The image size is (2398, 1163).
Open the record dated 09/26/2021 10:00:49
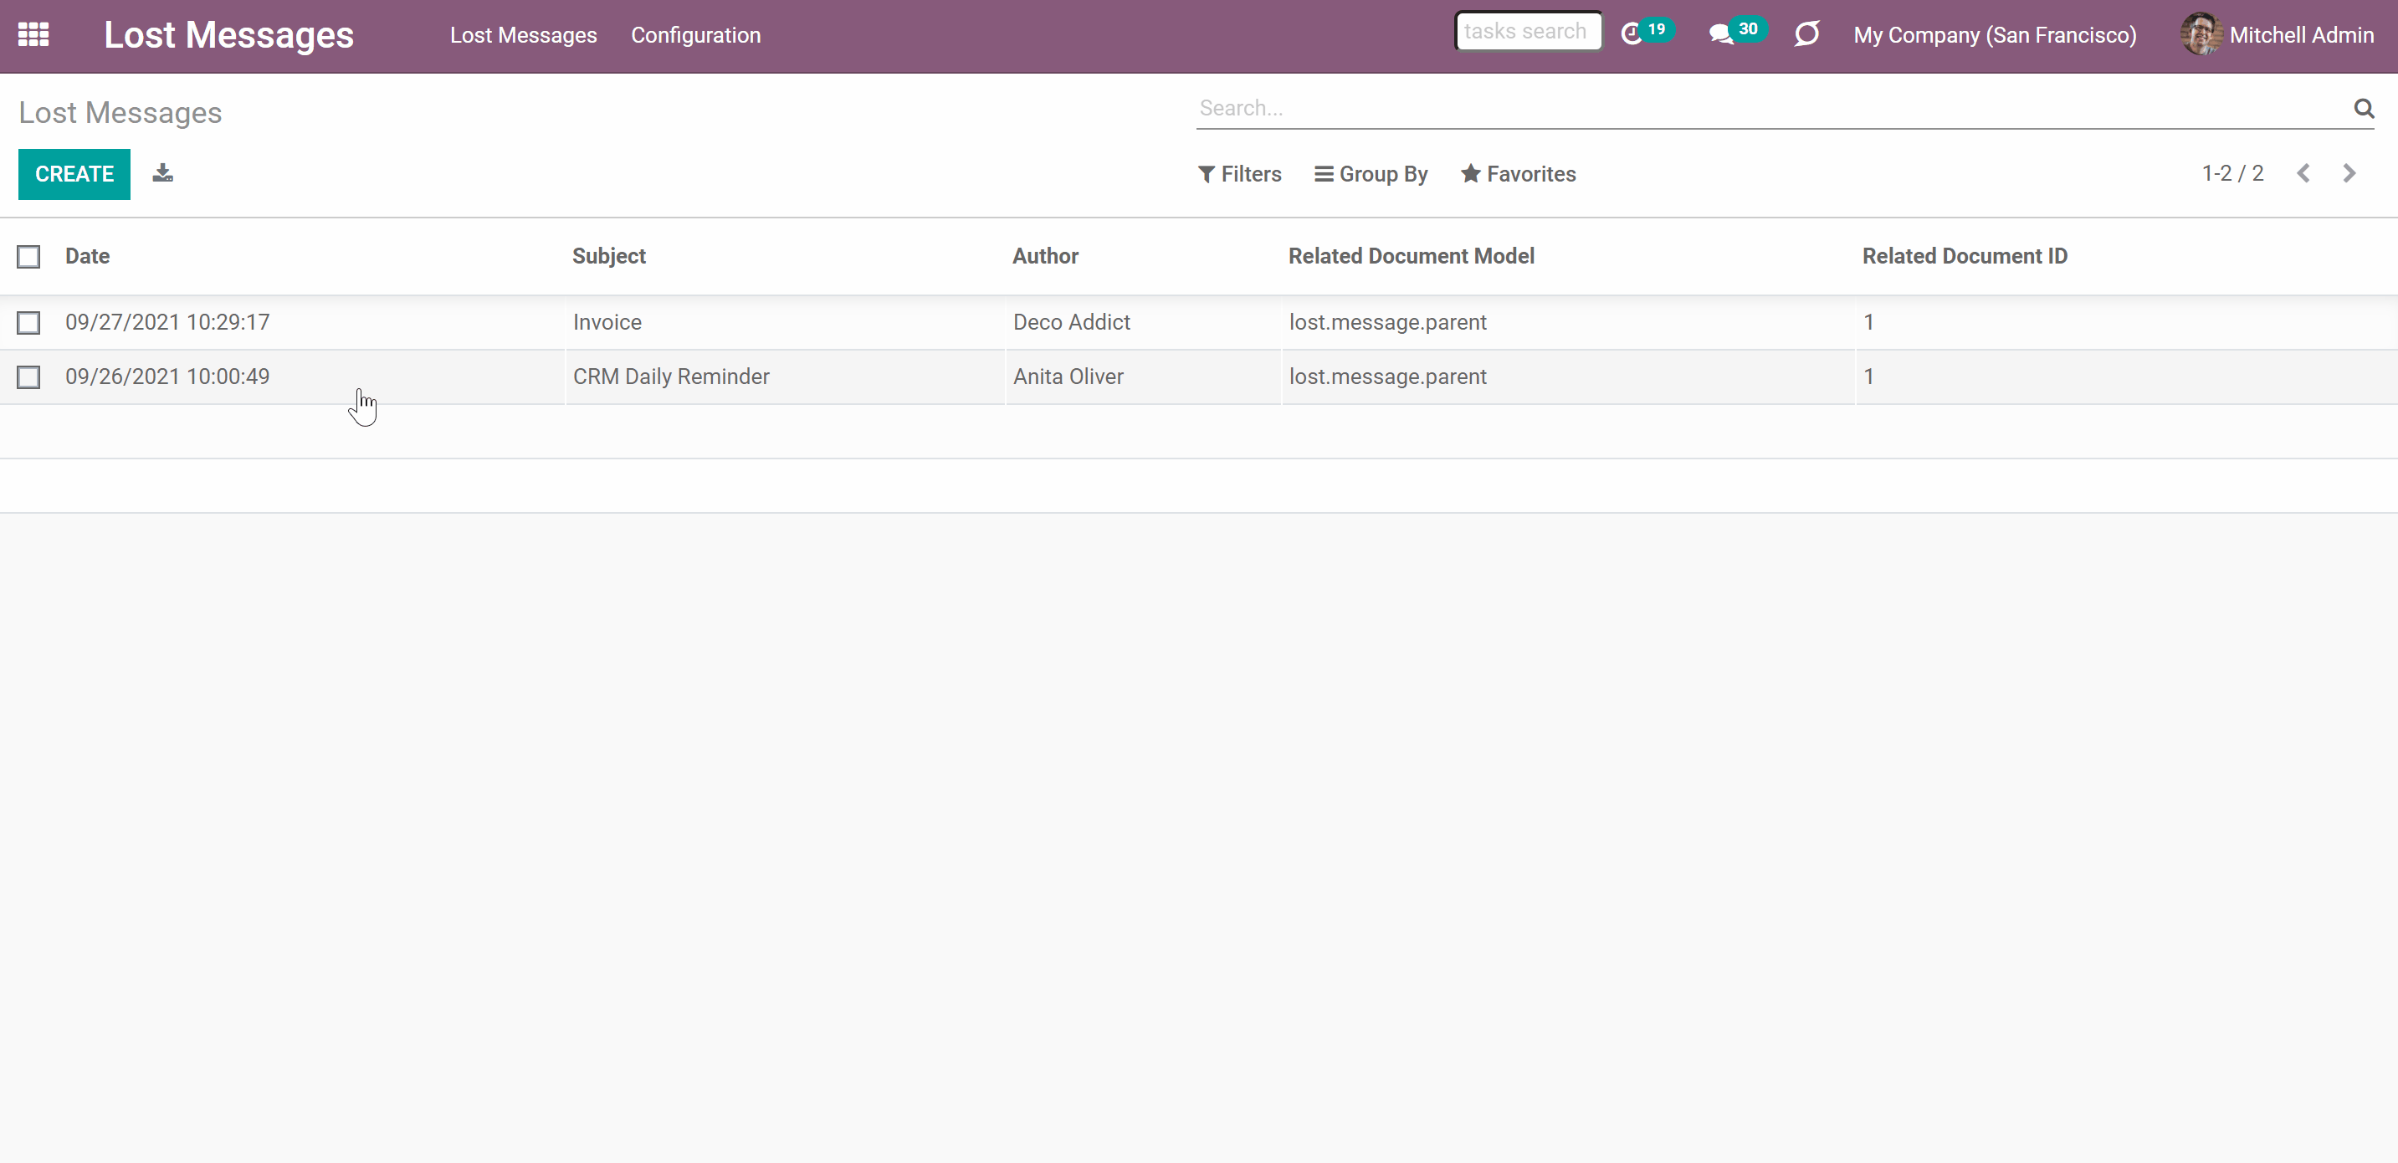167,377
